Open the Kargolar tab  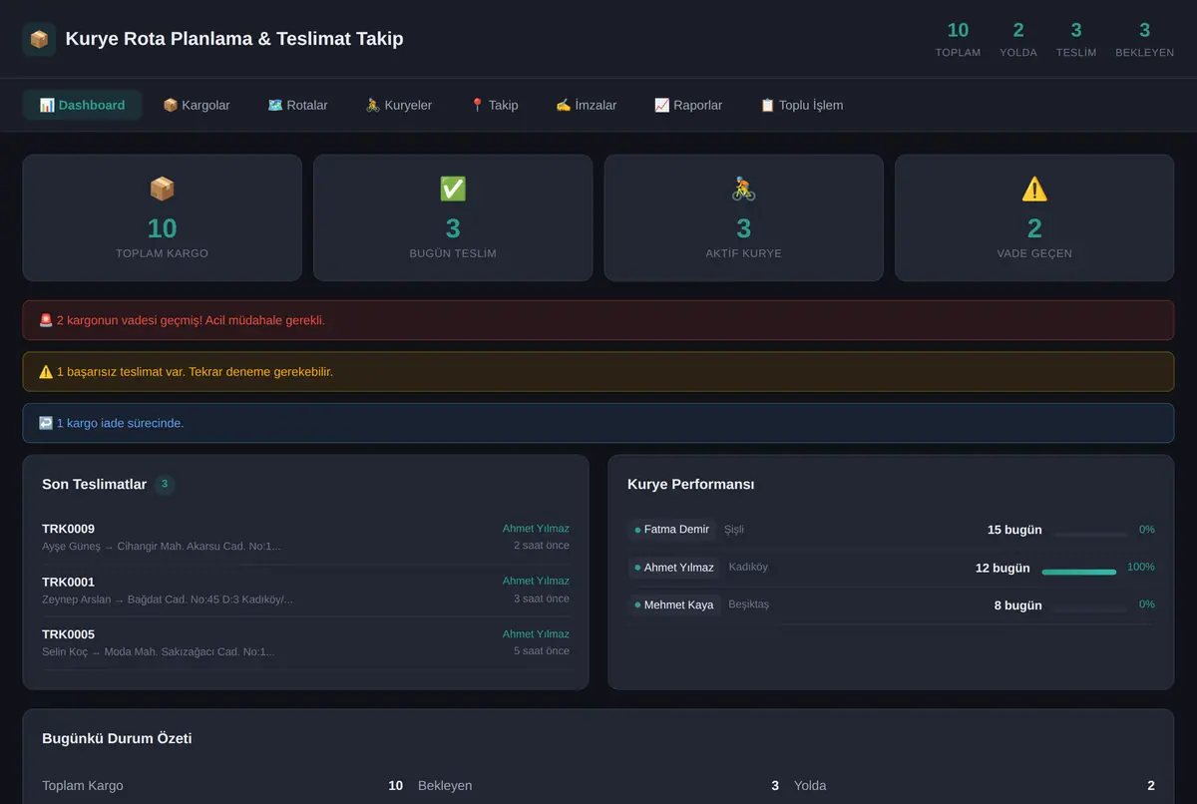(197, 105)
